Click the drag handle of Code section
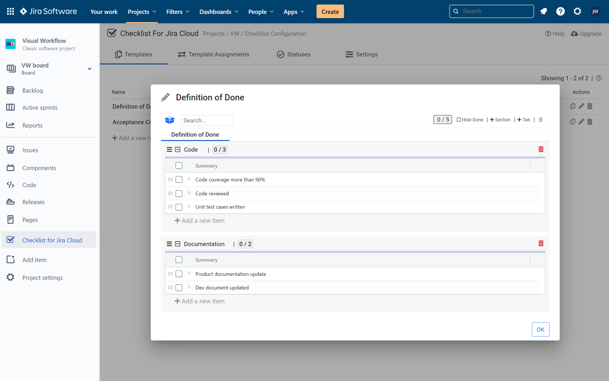 (169, 150)
